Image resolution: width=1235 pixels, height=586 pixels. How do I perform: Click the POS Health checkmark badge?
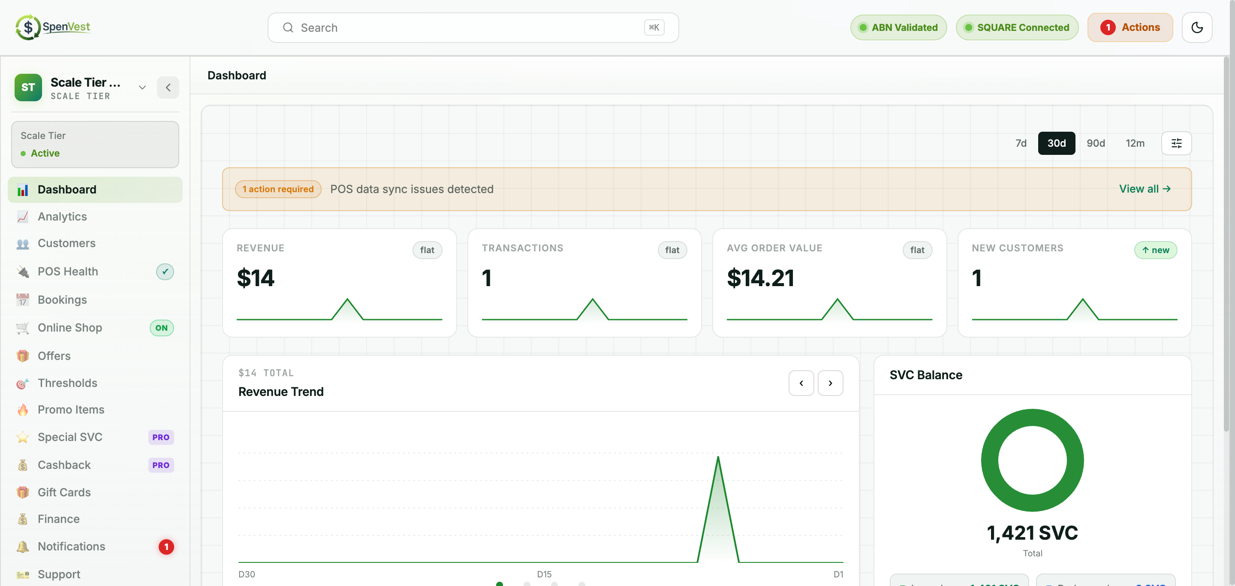point(165,272)
